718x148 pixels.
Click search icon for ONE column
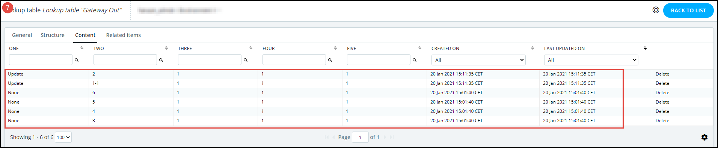77,60
